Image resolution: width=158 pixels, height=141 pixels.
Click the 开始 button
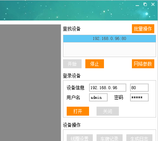[x=72, y=64]
